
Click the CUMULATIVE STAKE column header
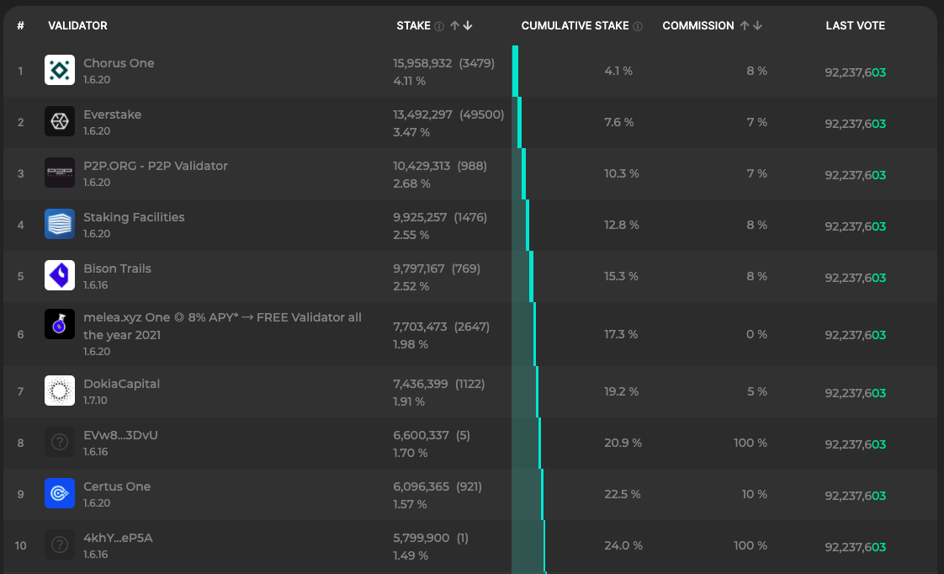[x=575, y=26]
